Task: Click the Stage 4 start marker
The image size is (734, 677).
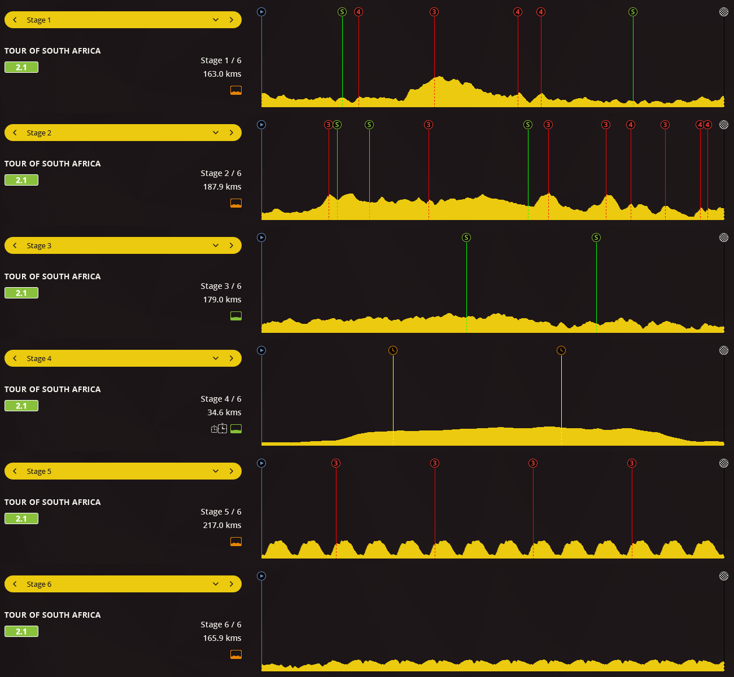Action: (x=261, y=350)
